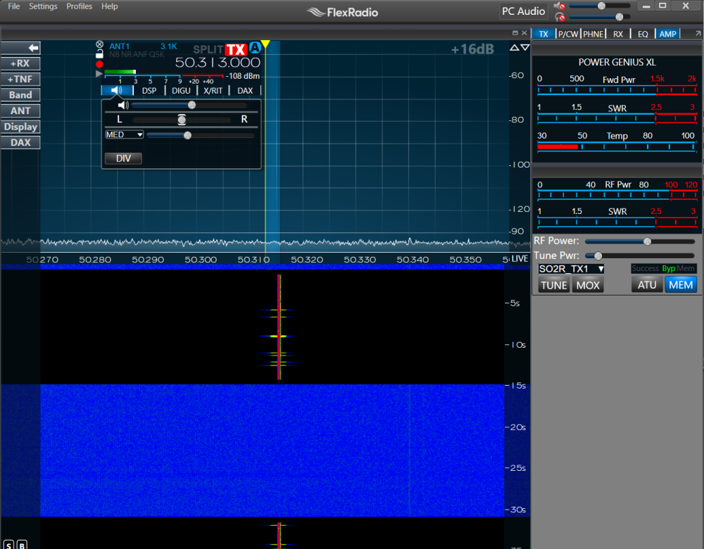
Task: Open the MED AGC mode dropdown
Action: [x=124, y=134]
